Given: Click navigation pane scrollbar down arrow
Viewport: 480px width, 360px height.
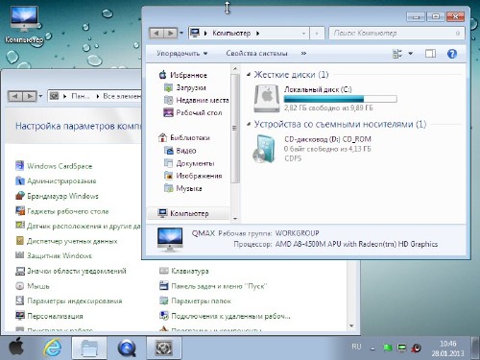Looking at the screenshot, I should (x=235, y=219).
